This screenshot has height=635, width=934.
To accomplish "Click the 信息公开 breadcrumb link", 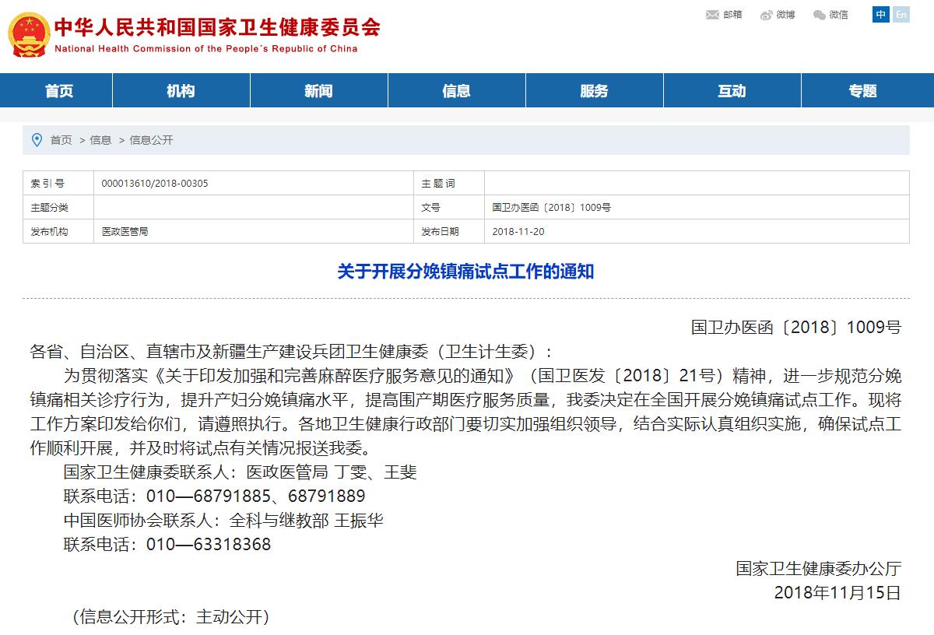I will pyautogui.click(x=153, y=140).
